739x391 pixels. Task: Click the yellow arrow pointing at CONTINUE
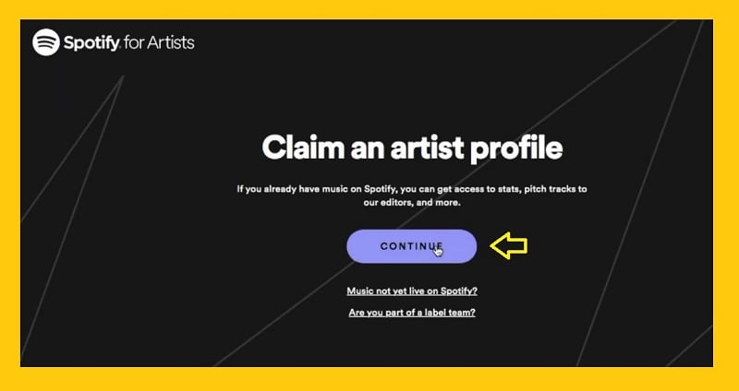tap(508, 246)
